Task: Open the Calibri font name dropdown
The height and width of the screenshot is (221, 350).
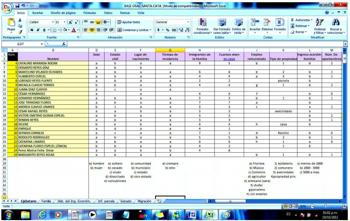Action: pos(53,22)
